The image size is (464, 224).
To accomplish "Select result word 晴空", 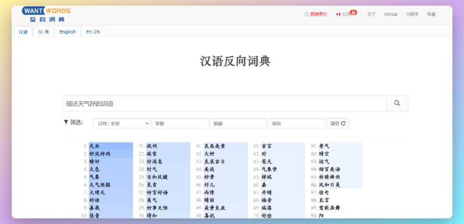I will (324, 154).
